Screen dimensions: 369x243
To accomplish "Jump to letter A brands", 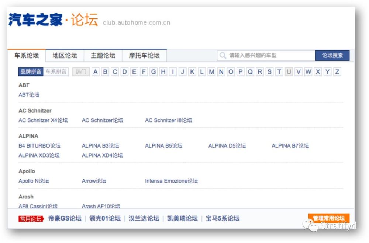I will [95, 71].
